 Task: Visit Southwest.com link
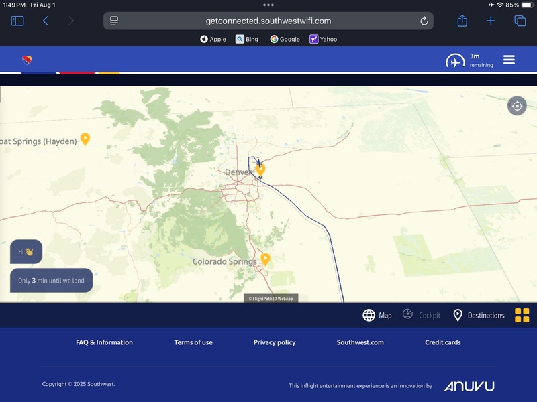(x=360, y=342)
